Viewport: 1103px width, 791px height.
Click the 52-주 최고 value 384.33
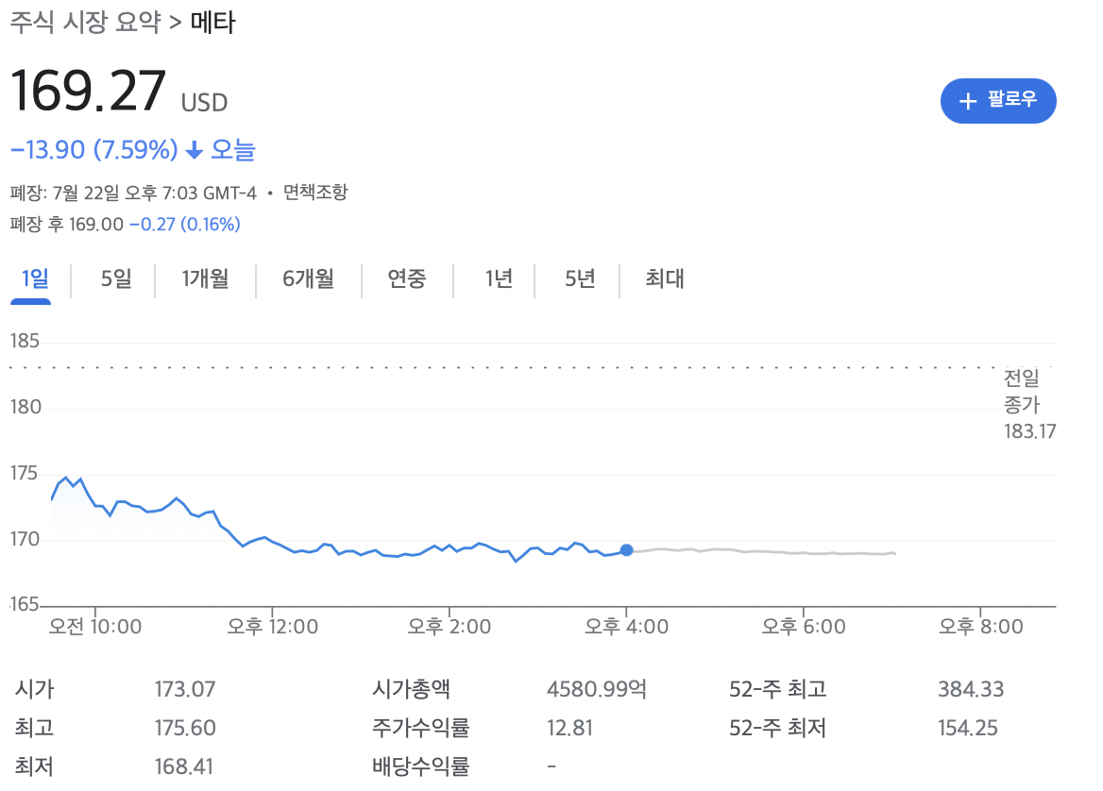[x=971, y=689]
